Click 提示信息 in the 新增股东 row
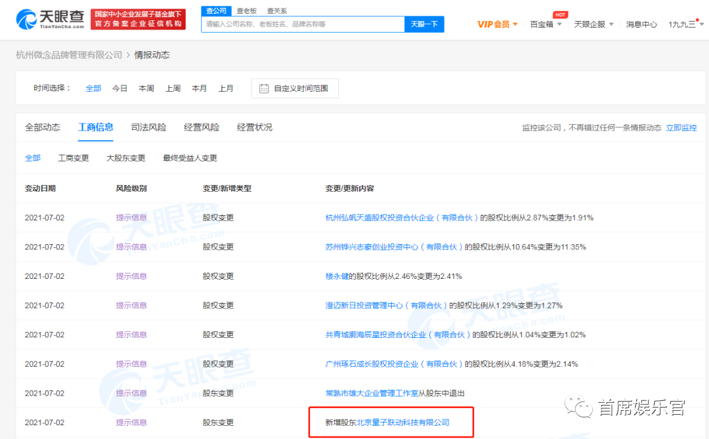The width and height of the screenshot is (709, 439). coord(131,423)
